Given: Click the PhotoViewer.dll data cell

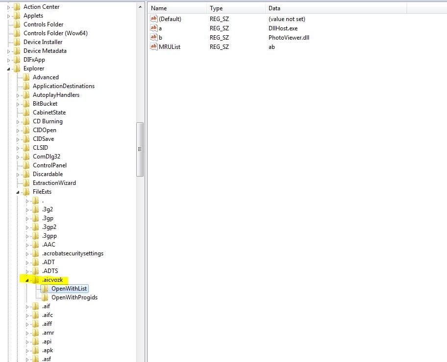Looking at the screenshot, I should pos(289,38).
